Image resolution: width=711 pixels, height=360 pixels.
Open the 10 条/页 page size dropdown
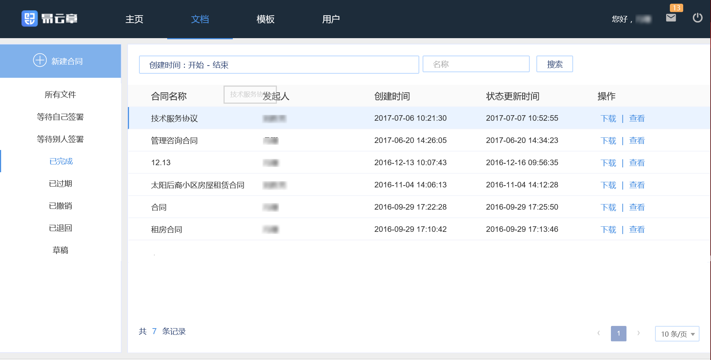[677, 334]
